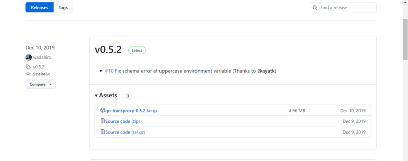408x161 pixels.
Task: Open commit 9ca0e6c
Action: pos(41,74)
